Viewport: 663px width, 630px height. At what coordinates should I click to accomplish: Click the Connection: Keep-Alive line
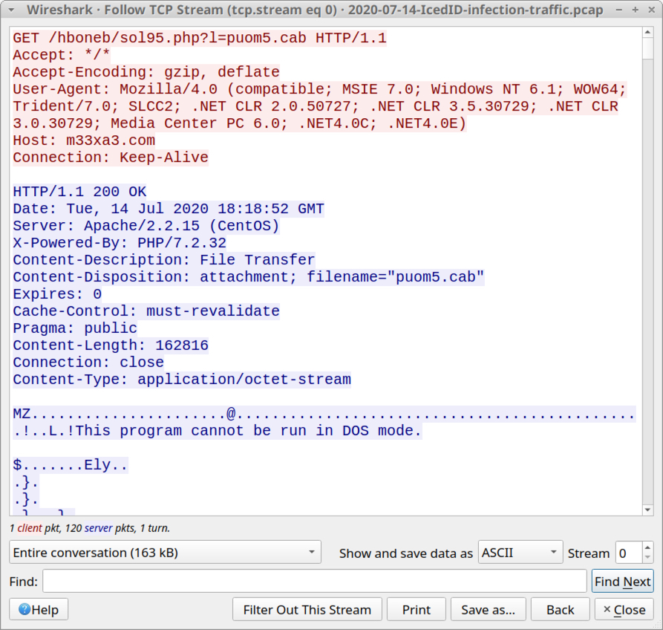111,157
